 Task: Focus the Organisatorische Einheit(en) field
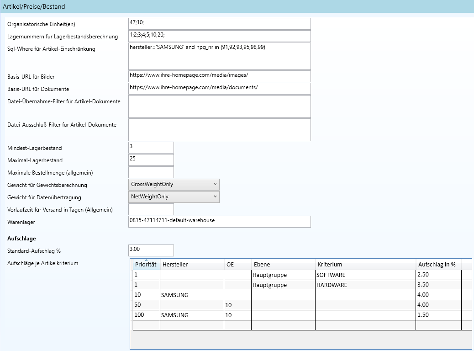[220, 24]
